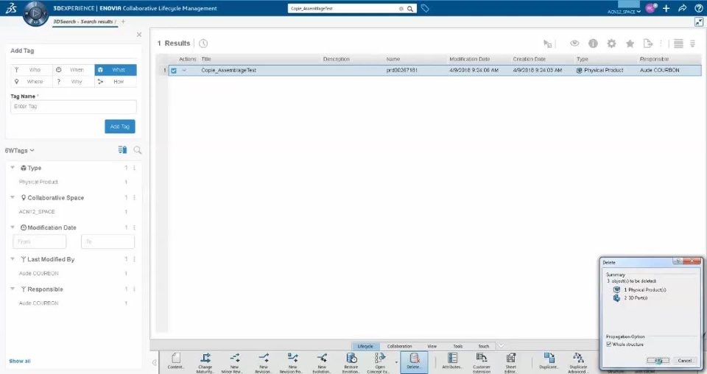Click the favorites star icon
Viewport: 707px width, 374px height.
630,43
